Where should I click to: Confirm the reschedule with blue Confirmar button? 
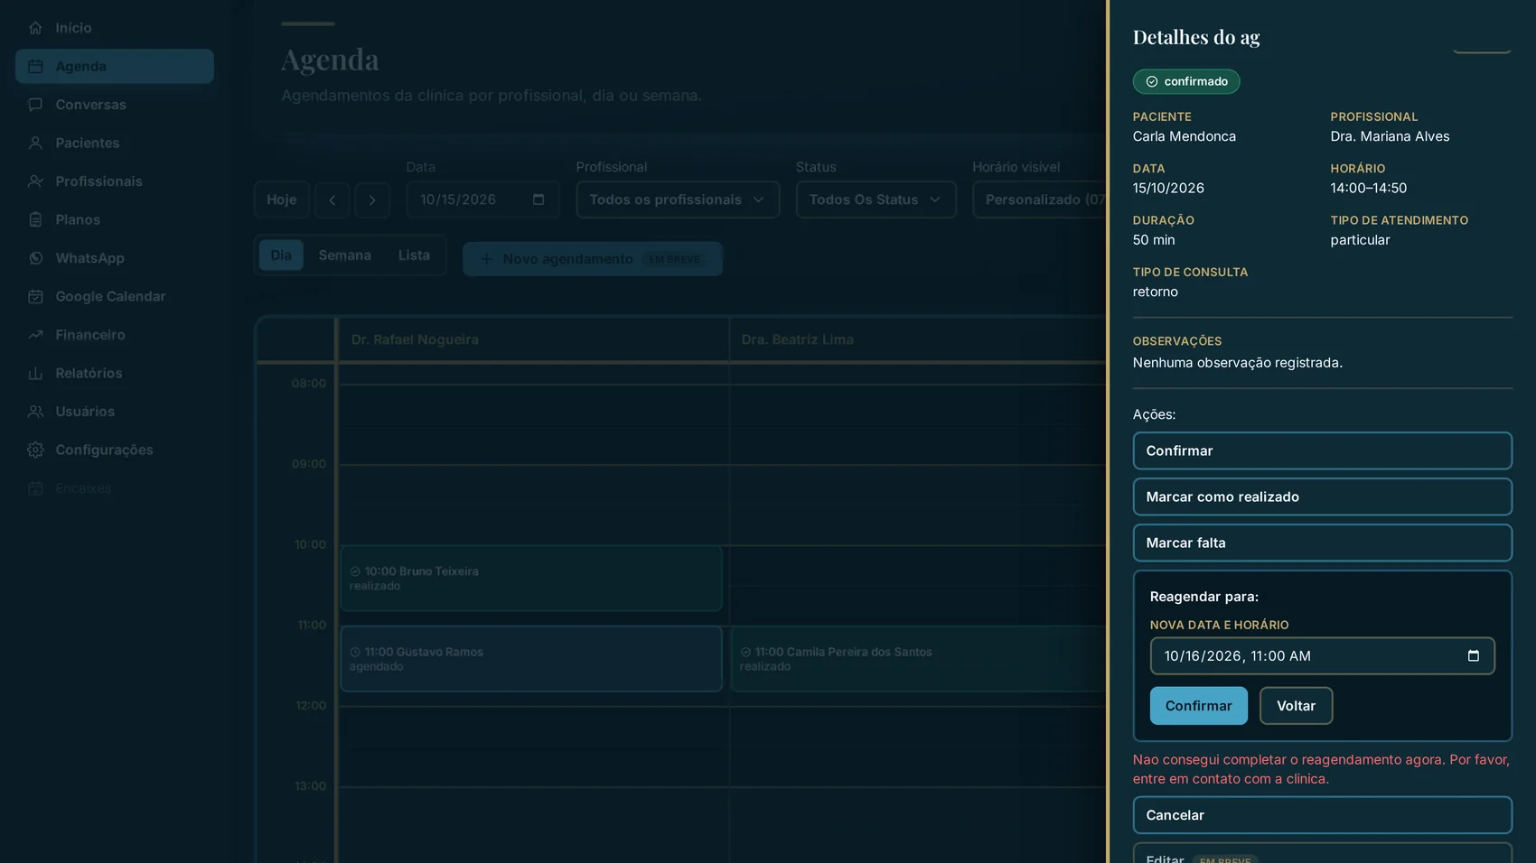pyautogui.click(x=1198, y=706)
